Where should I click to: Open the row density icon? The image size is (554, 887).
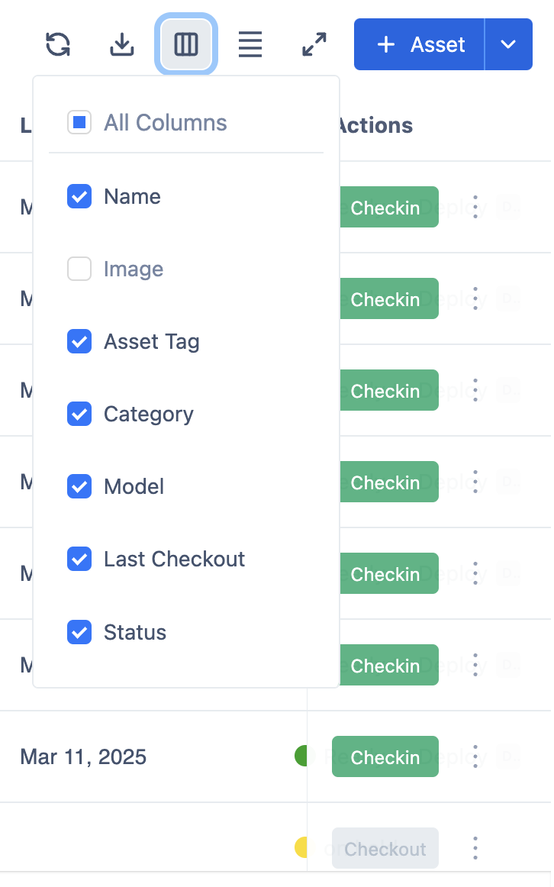pyautogui.click(x=250, y=45)
